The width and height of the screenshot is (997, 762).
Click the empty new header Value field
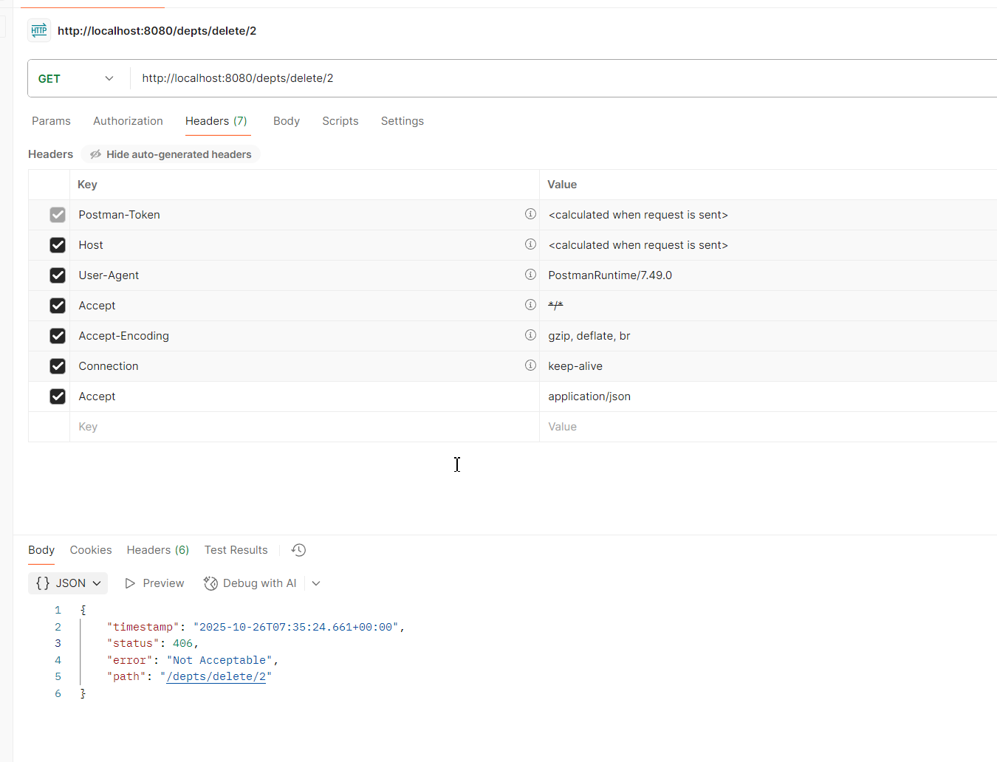pyautogui.click(x=768, y=427)
